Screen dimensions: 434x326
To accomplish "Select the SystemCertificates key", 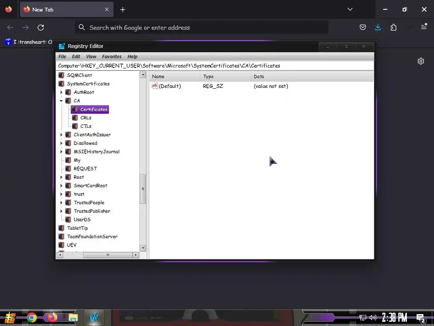I will coord(88,84).
